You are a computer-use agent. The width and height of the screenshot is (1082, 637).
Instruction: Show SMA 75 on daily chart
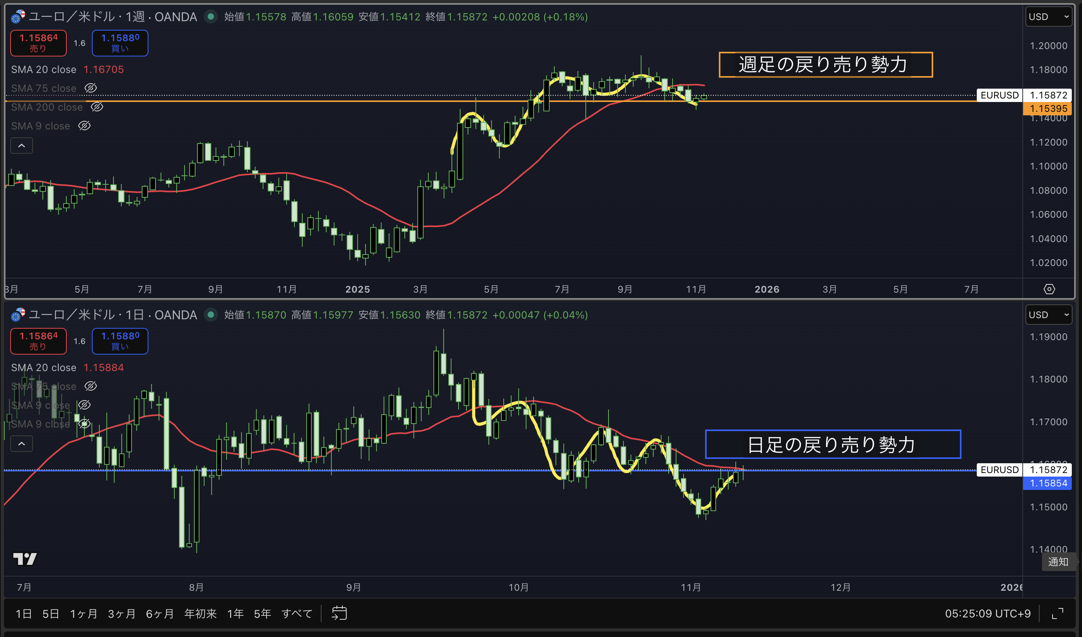(91, 386)
